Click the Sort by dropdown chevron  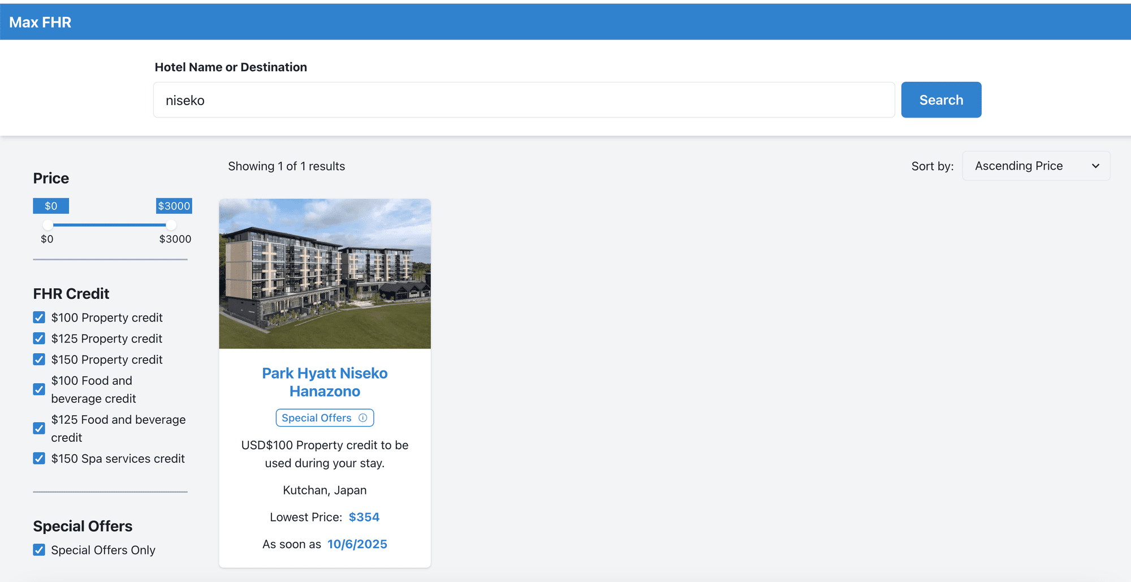(1095, 166)
